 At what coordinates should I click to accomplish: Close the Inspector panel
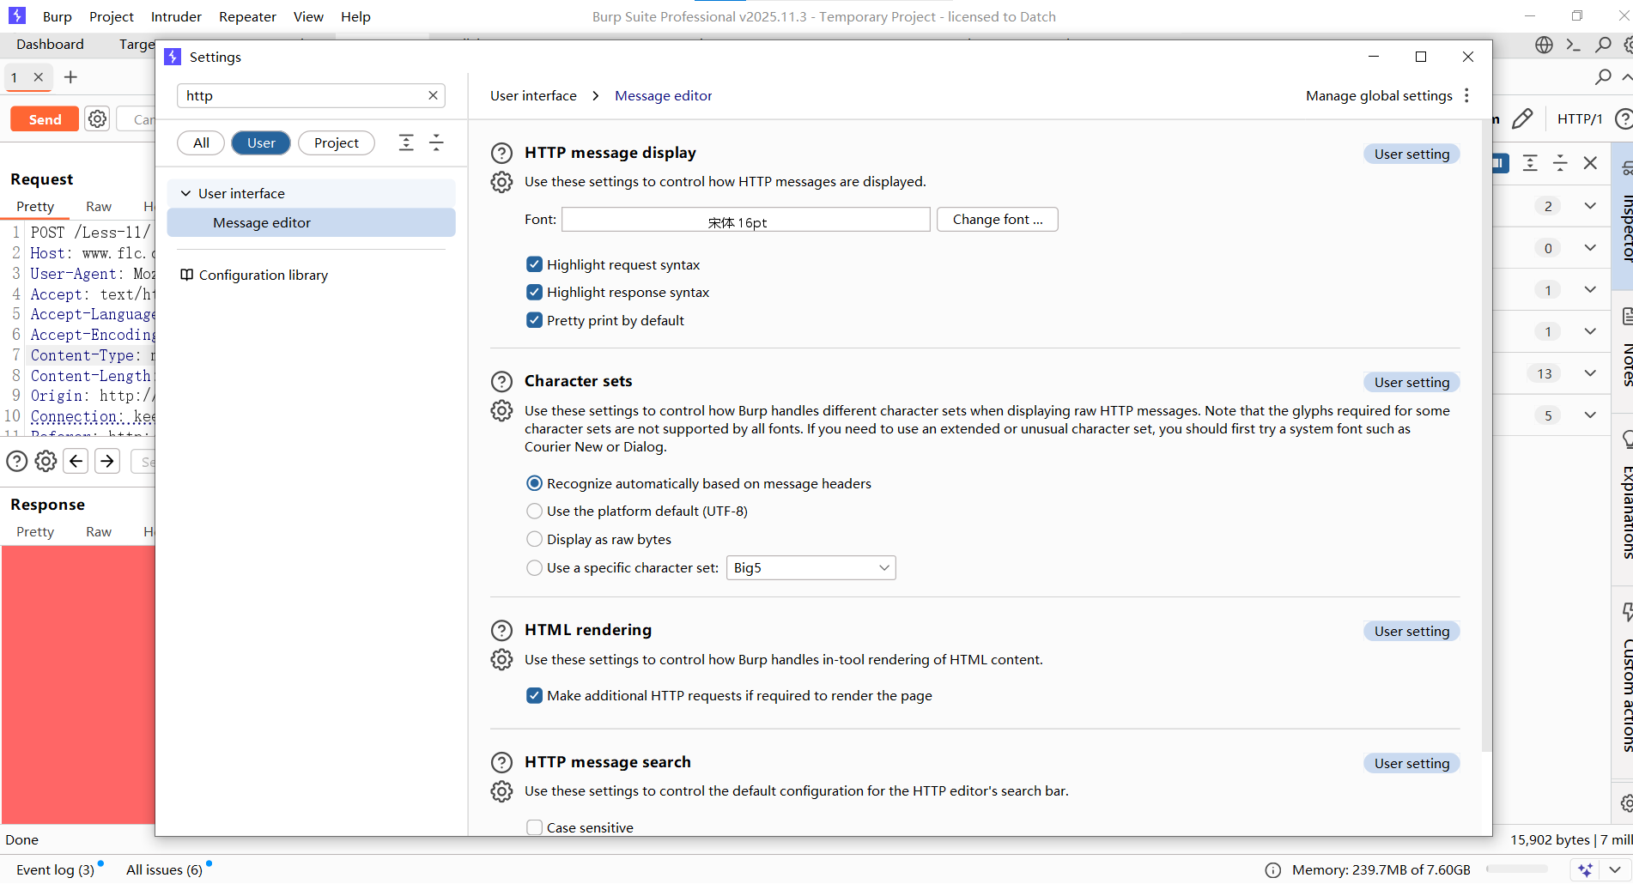(1590, 162)
